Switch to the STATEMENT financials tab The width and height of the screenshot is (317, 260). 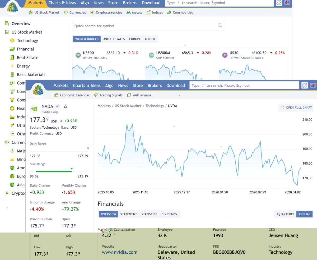coord(129,214)
